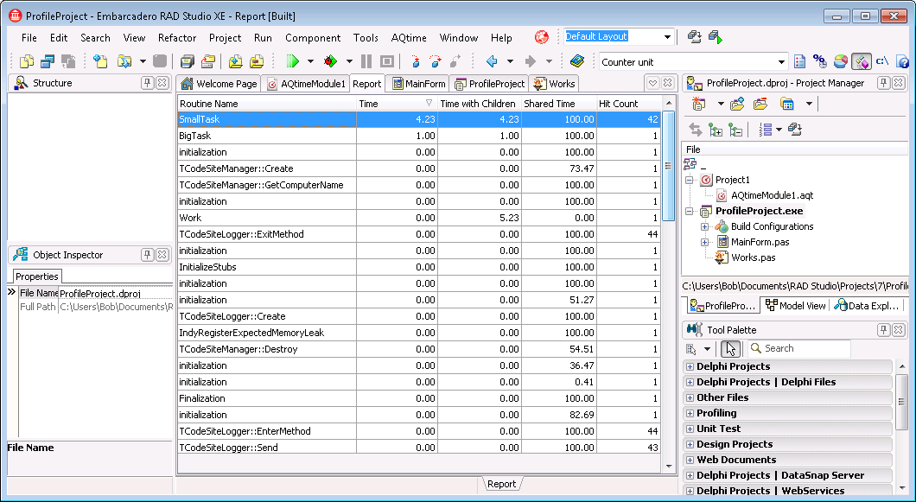Screen dimensions: 916x502
Task: Click the Program Reset stop icon
Action: coord(387,61)
